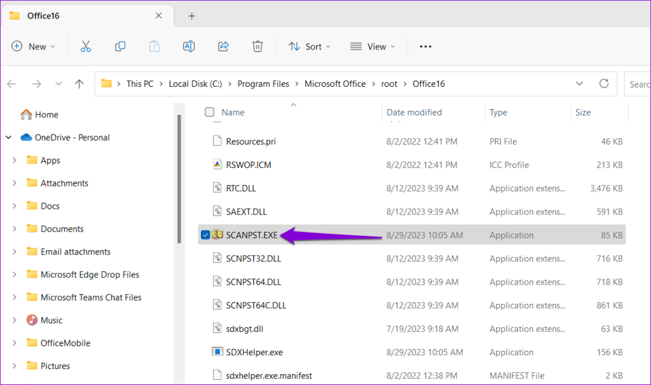
Task: Open the Sort dropdown
Action: tap(310, 46)
